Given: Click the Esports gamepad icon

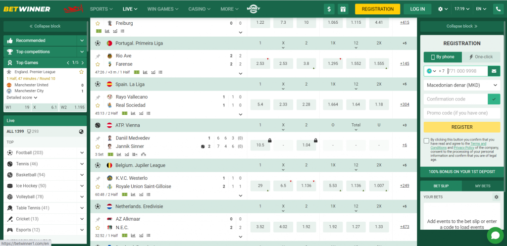Looking at the screenshot, I should [x=10, y=230].
